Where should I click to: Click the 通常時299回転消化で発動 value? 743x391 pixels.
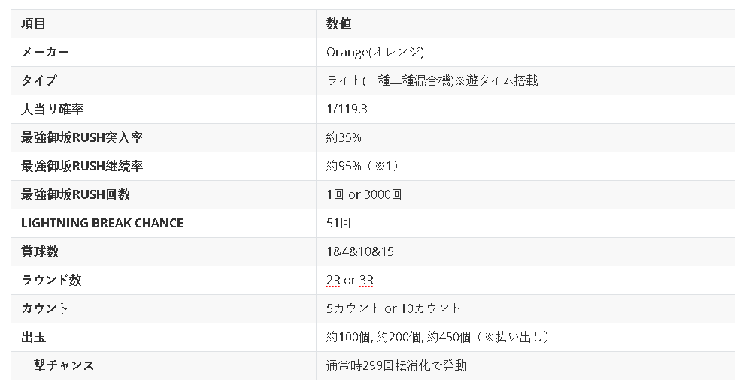(396, 366)
